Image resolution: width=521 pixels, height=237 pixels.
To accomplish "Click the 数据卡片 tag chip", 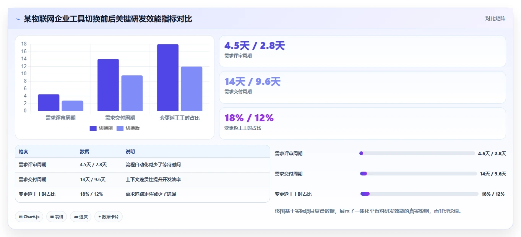I will pos(109,217).
